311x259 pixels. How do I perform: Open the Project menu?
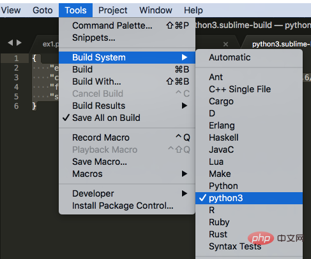113,10
